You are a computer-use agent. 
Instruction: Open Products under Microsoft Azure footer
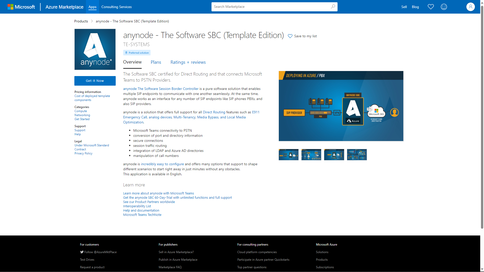tap(322, 260)
